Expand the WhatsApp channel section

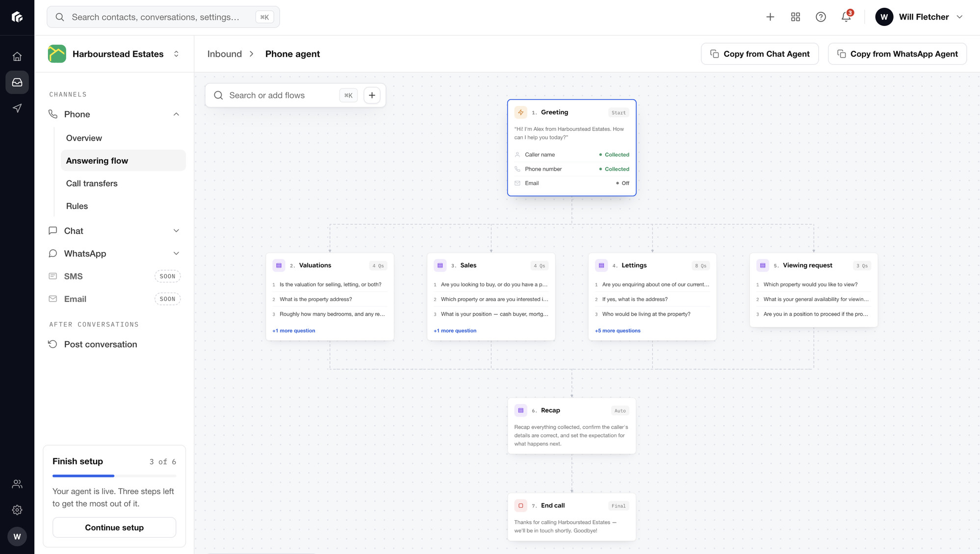pos(176,253)
